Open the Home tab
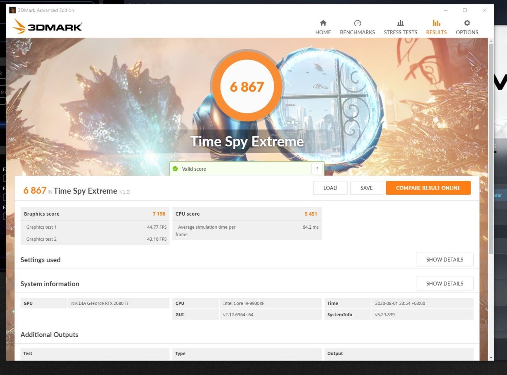Image resolution: width=507 pixels, height=375 pixels. [x=323, y=27]
